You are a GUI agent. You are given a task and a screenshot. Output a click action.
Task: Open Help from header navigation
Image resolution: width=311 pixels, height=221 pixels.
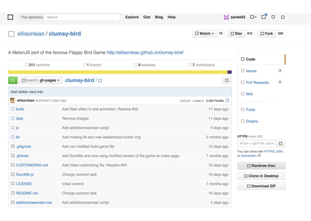pos(171,17)
